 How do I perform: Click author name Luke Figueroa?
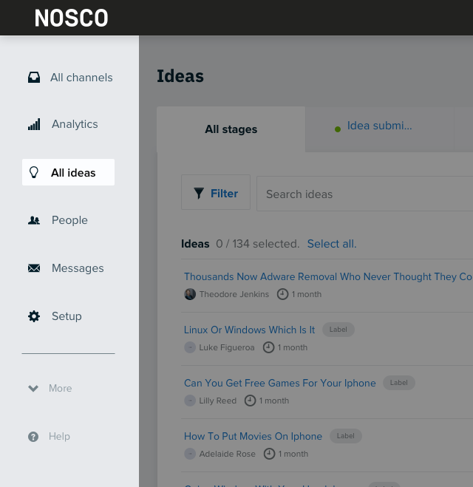(x=227, y=347)
